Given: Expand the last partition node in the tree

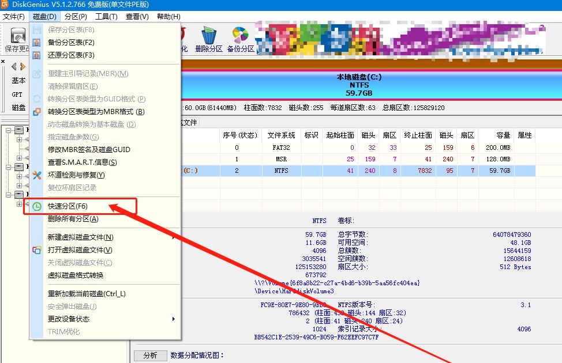Looking at the screenshot, I should pyautogui.click(x=20, y=204).
